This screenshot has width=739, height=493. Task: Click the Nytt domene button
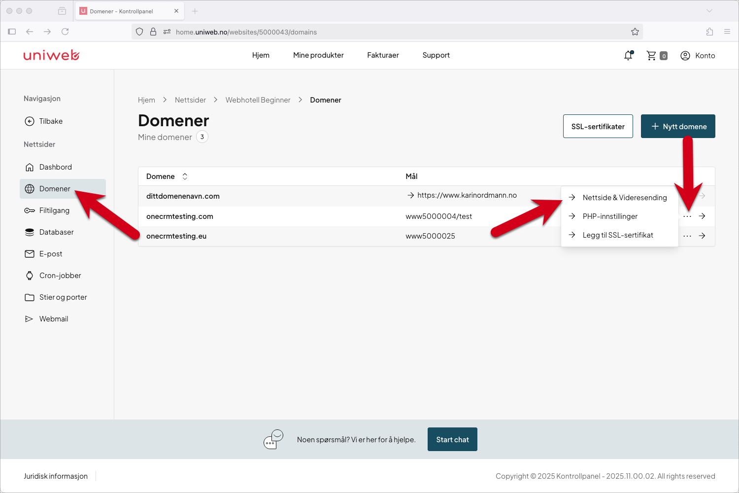click(x=678, y=126)
